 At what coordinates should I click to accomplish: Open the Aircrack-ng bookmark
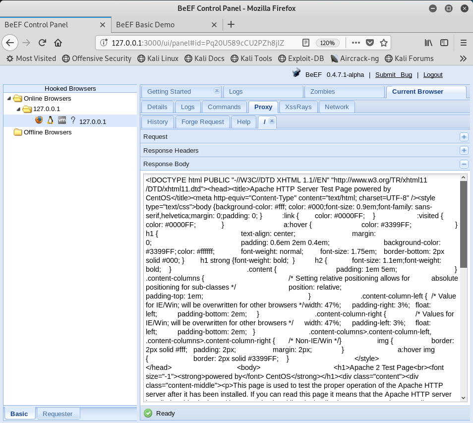tap(355, 59)
